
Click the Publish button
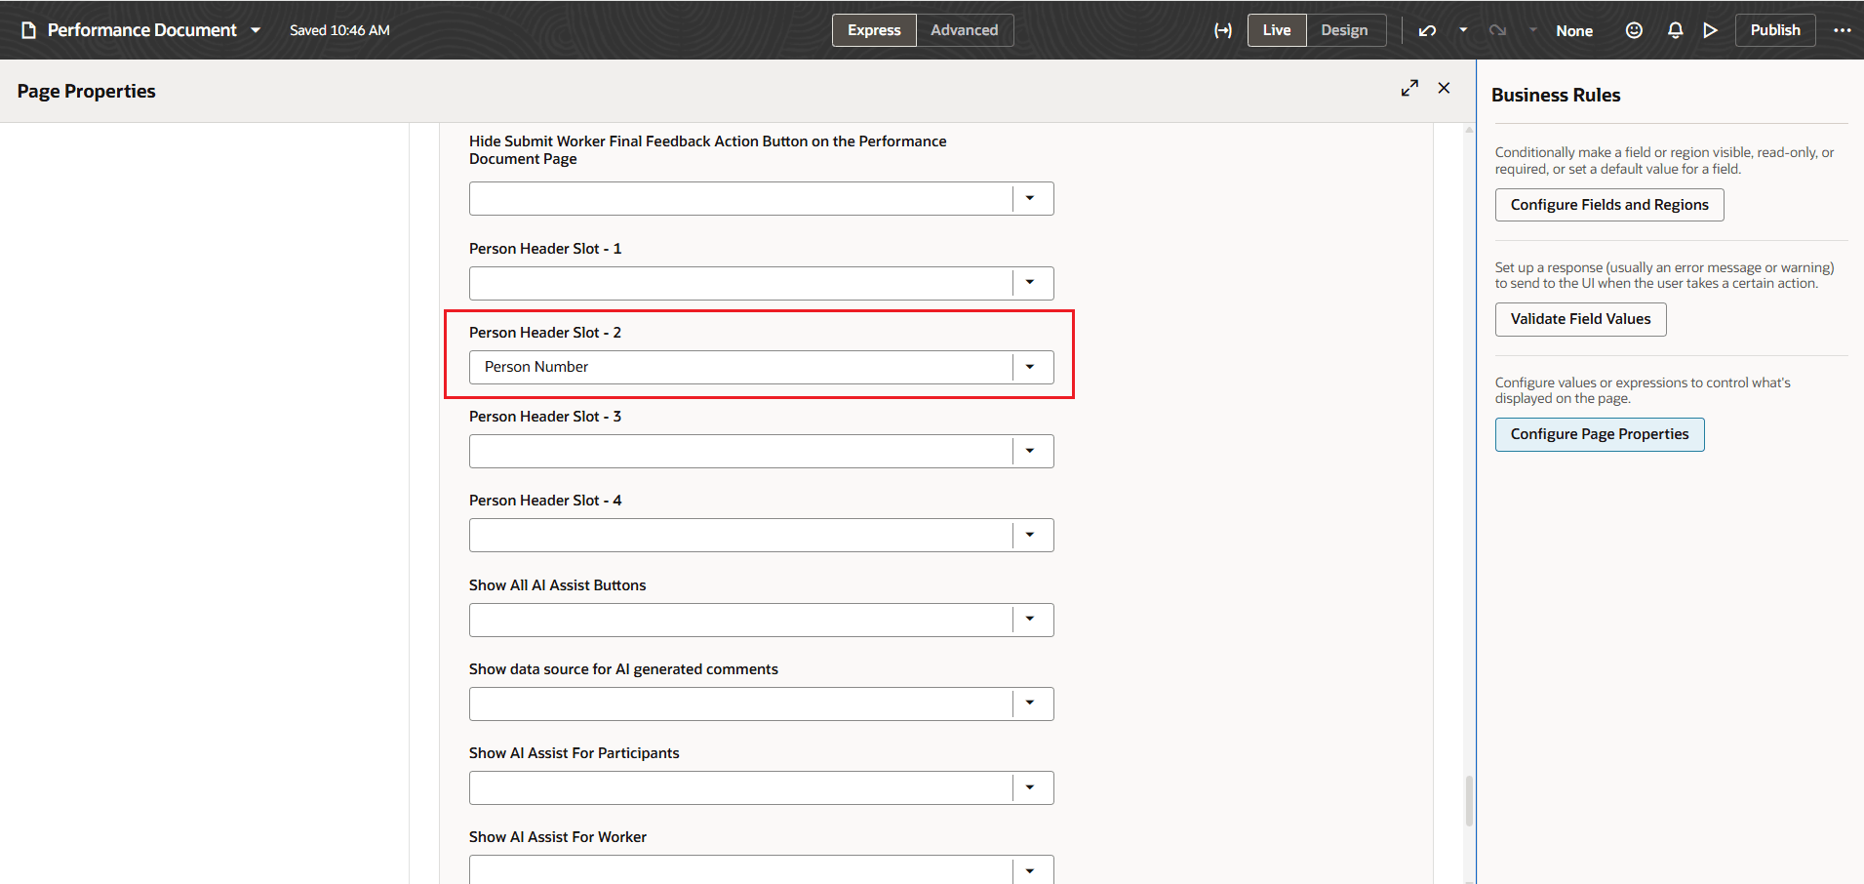coord(1774,30)
